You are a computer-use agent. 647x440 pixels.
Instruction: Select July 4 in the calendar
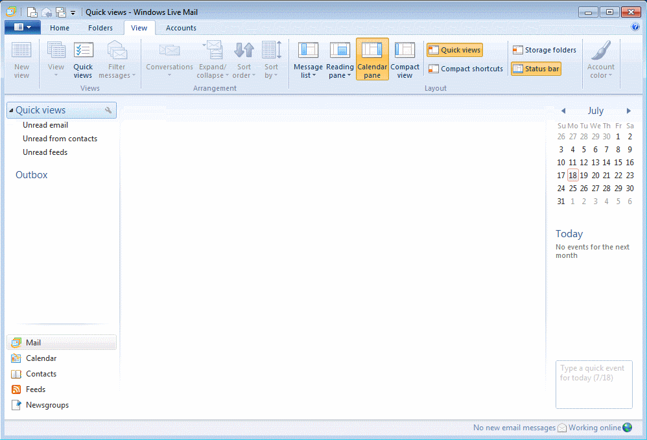(572, 149)
